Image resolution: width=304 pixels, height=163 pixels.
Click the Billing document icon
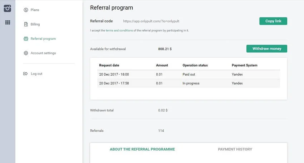point(26,24)
